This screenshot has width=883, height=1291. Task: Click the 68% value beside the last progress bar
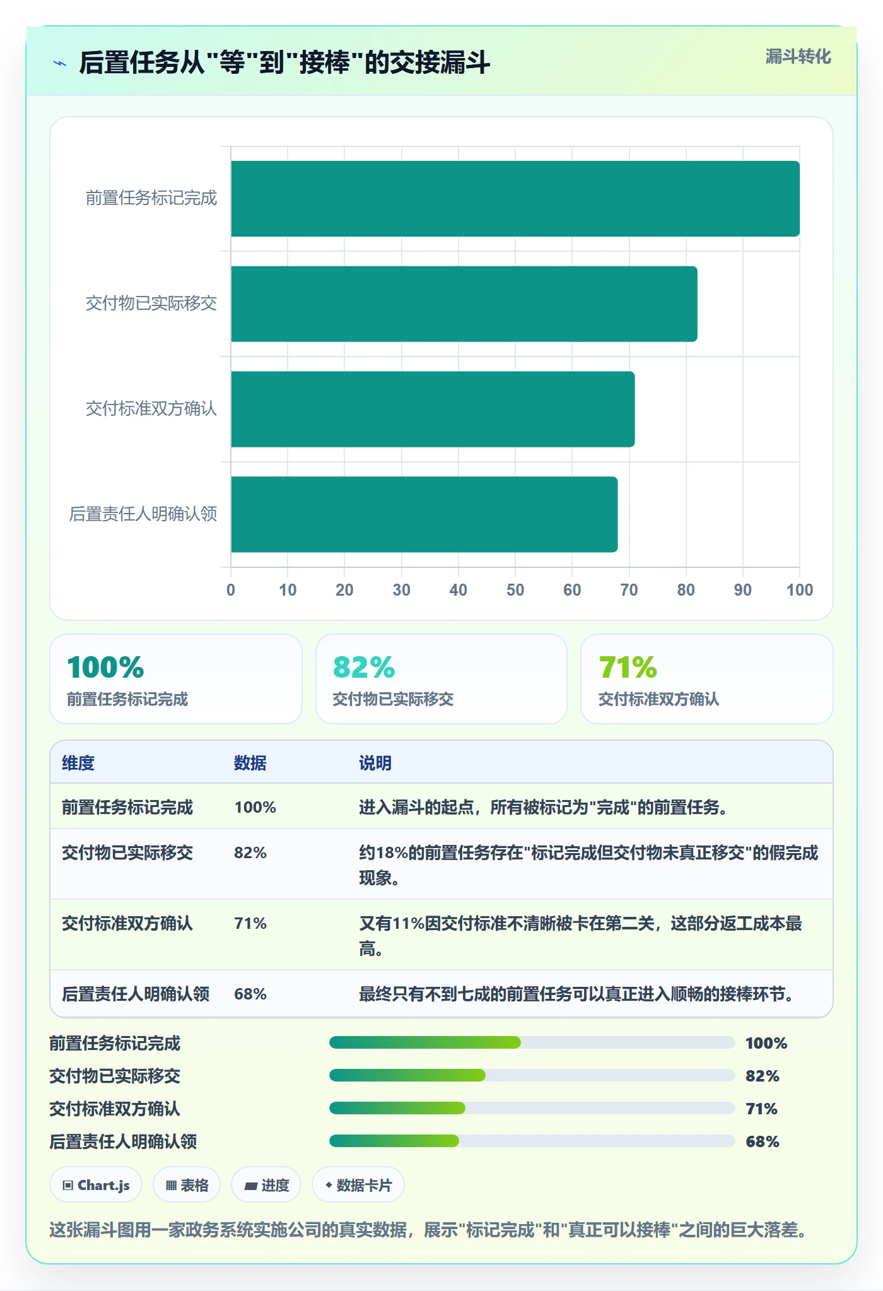coord(763,1141)
